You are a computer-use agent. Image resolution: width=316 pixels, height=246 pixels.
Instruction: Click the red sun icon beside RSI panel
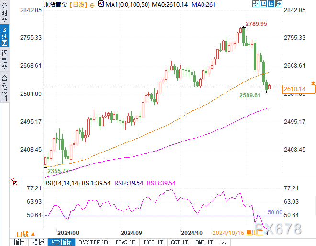click(14, 182)
